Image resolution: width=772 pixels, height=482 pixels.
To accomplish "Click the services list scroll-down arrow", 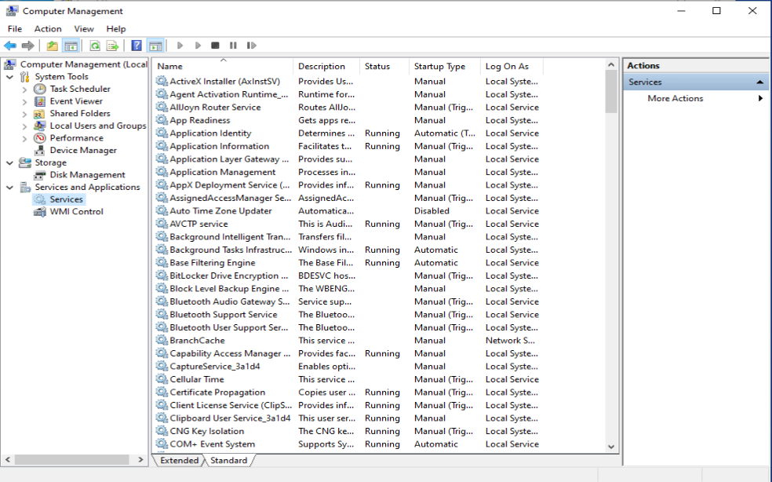I will (x=611, y=447).
